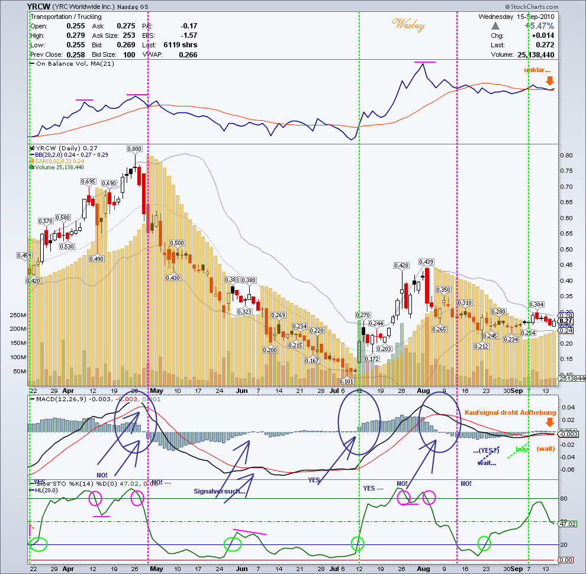
Task: Click the 'Transportation / Trucking' sector label
Action: (x=66, y=17)
